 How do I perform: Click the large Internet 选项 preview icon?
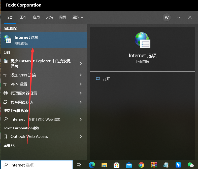coord(143,40)
